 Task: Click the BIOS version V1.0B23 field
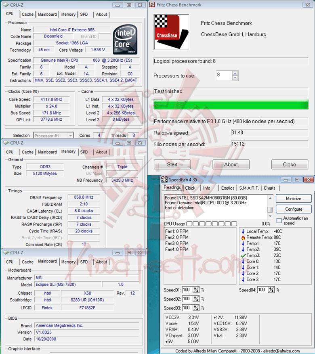pos(87,332)
